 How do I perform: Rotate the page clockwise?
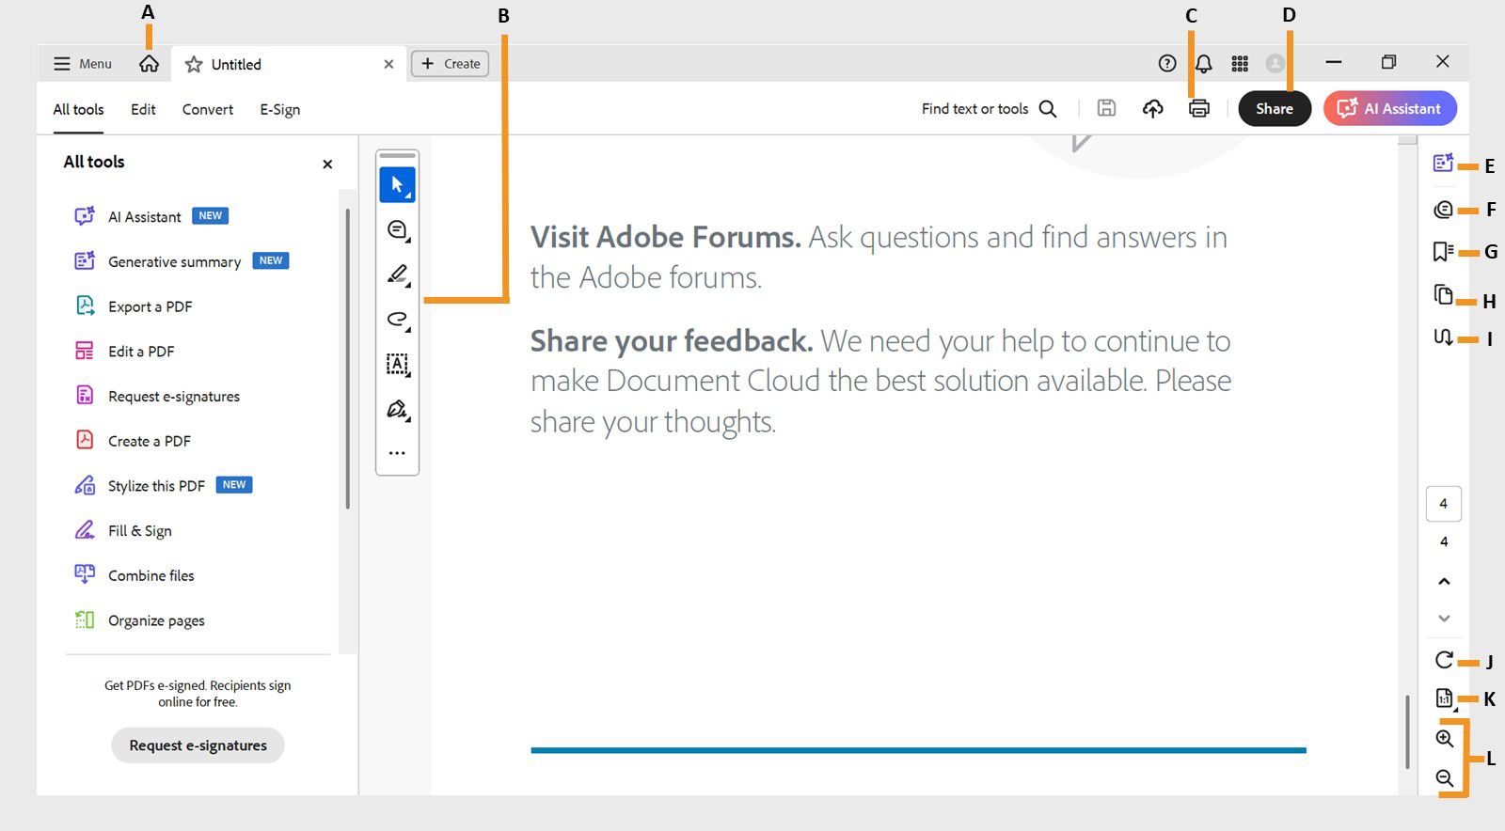tap(1444, 660)
